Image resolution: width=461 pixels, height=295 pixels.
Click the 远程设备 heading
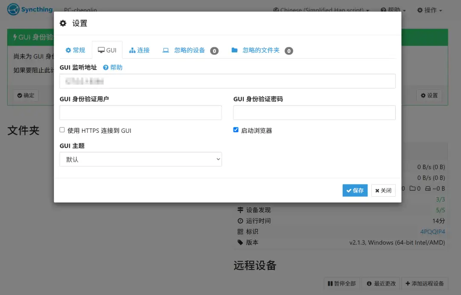point(255,265)
